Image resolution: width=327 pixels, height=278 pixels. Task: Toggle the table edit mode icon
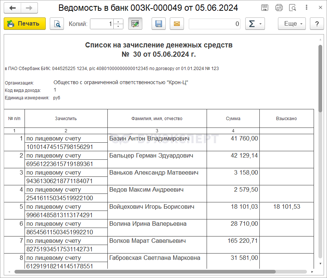point(135,24)
